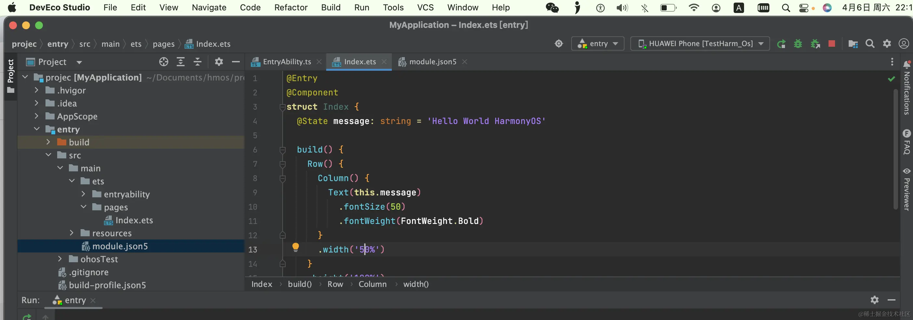The height and width of the screenshot is (320, 913).
Task: Click the pages breadcrumb in navigation bar
Action: coord(163,44)
